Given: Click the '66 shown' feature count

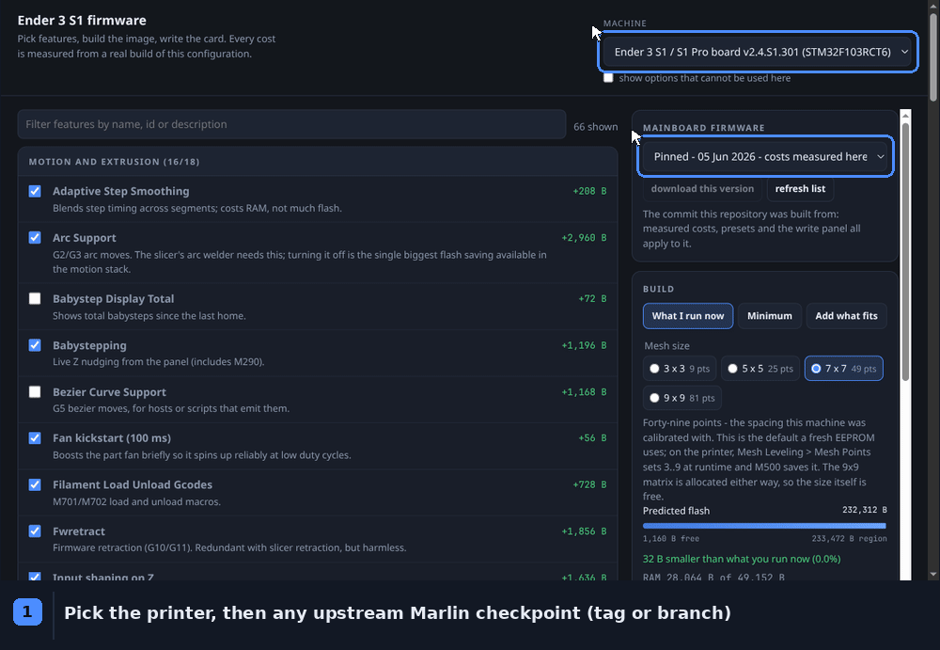Looking at the screenshot, I should point(595,127).
